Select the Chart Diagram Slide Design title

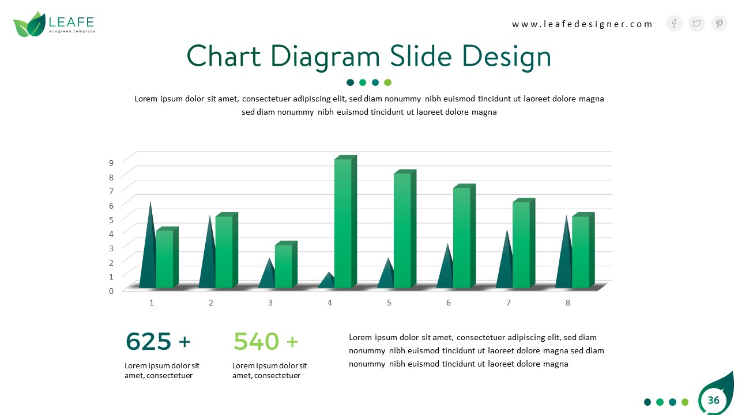[369, 56]
